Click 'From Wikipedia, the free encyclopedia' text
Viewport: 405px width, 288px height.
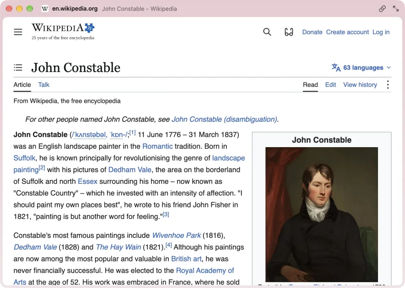[x=67, y=101]
